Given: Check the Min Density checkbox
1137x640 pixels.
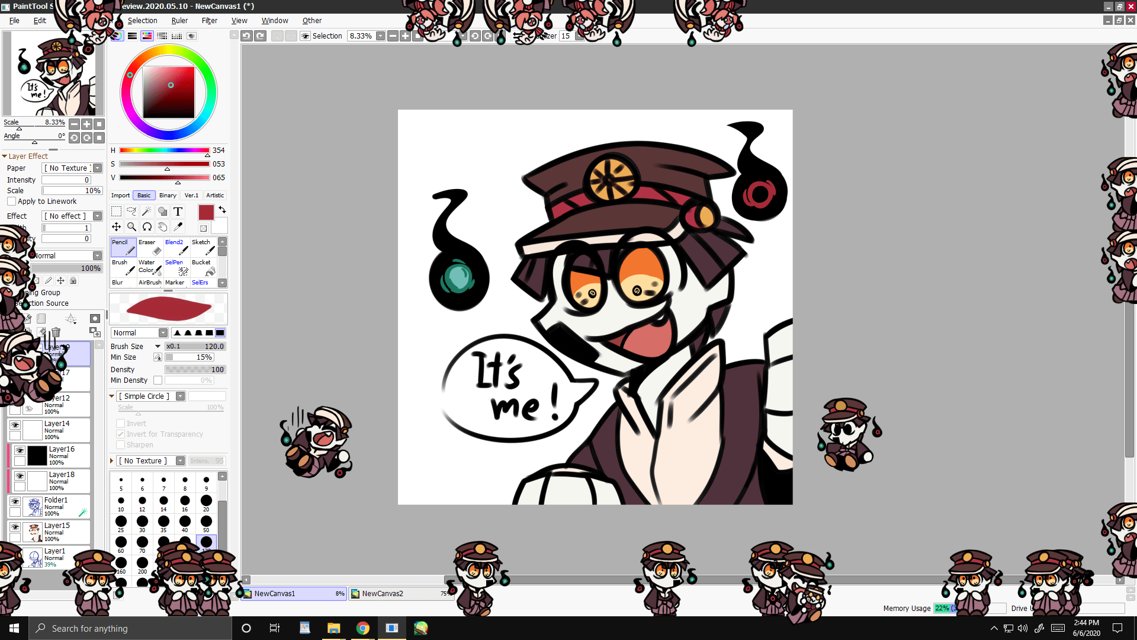Looking at the screenshot, I should [158, 380].
